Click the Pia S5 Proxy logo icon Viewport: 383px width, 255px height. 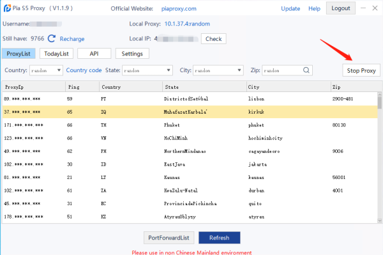point(7,8)
